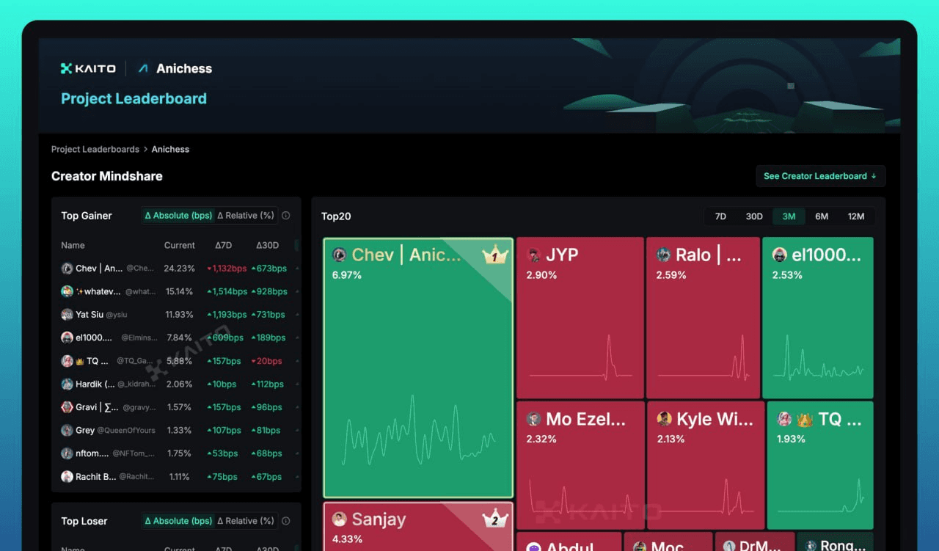Image resolution: width=939 pixels, height=551 pixels.
Task: Click the Kaito logo in header
Action: pyautogui.click(x=88, y=68)
